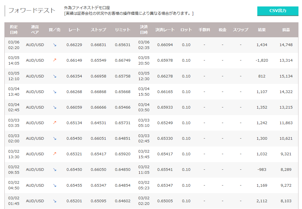This screenshot has height=209, width=302.
Task: Select the rate value 0.65201
Action: pos(74,201)
